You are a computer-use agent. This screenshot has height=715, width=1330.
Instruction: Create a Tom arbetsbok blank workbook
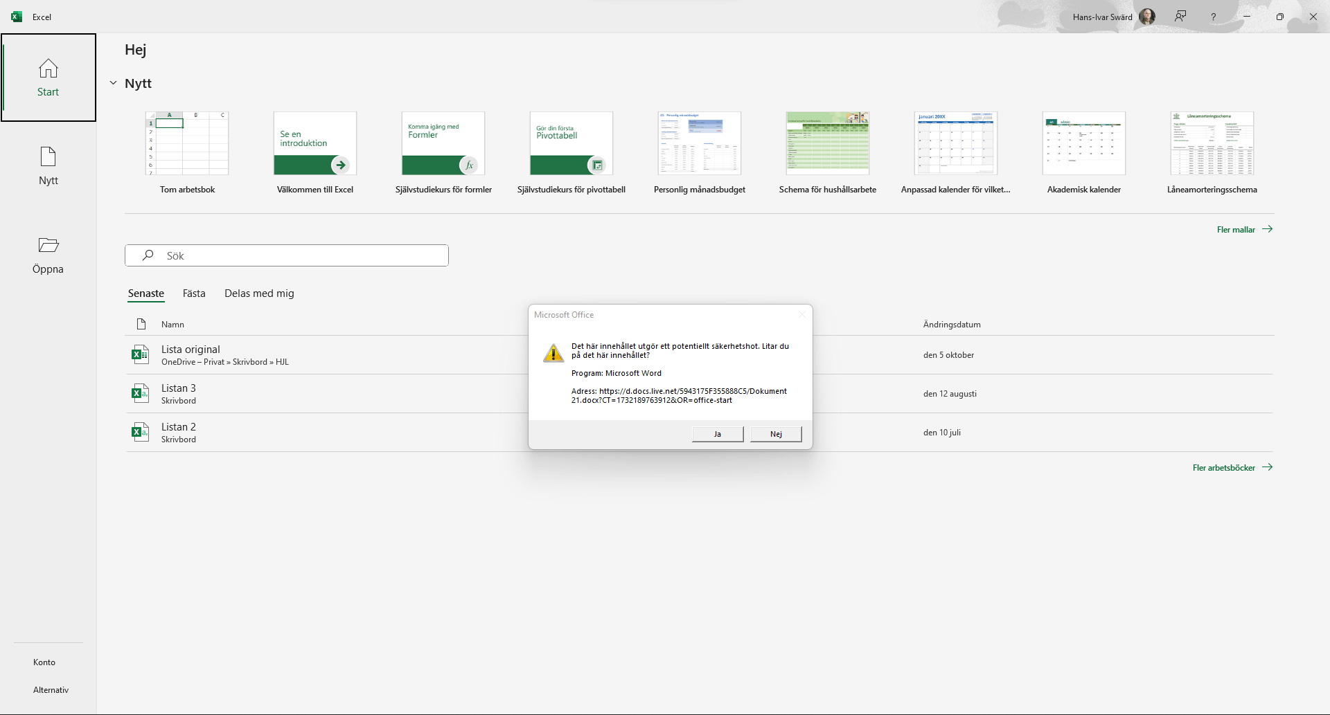coord(187,153)
